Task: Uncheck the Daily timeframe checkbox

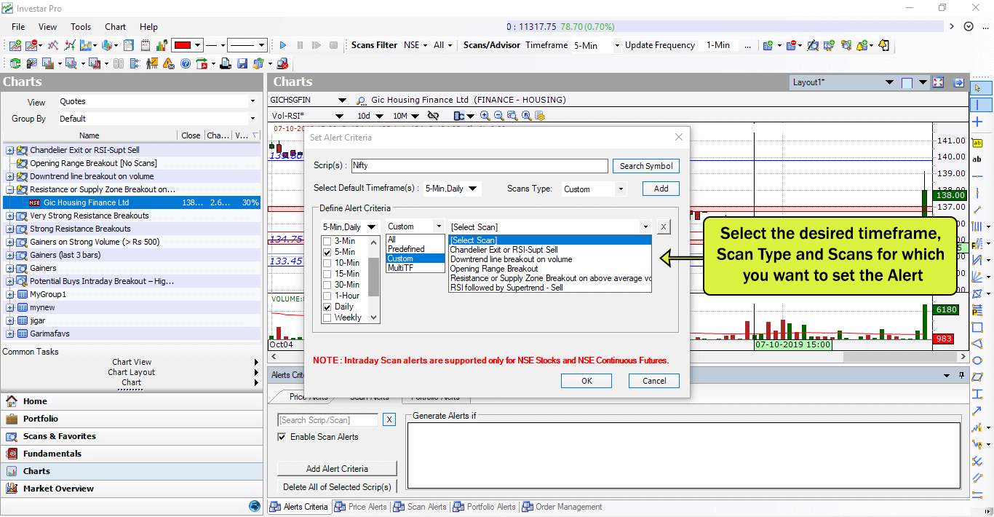Action: point(327,307)
